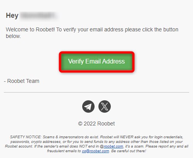Select the paper plane glyph inside Telegram circle
The image size is (193, 158).
click(x=88, y=106)
